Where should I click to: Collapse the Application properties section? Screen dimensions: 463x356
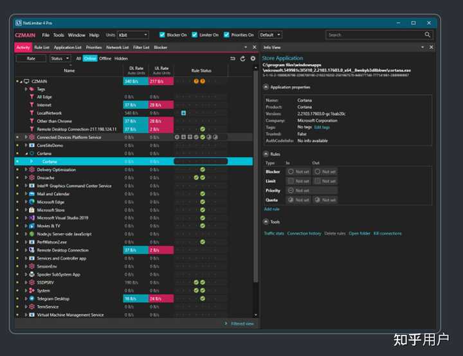266,87
